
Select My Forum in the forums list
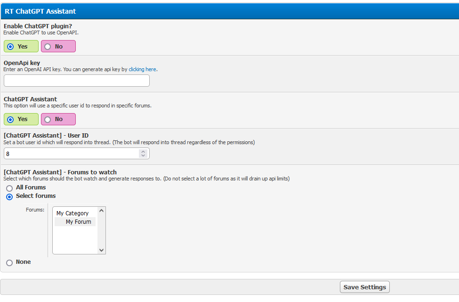(x=75, y=222)
